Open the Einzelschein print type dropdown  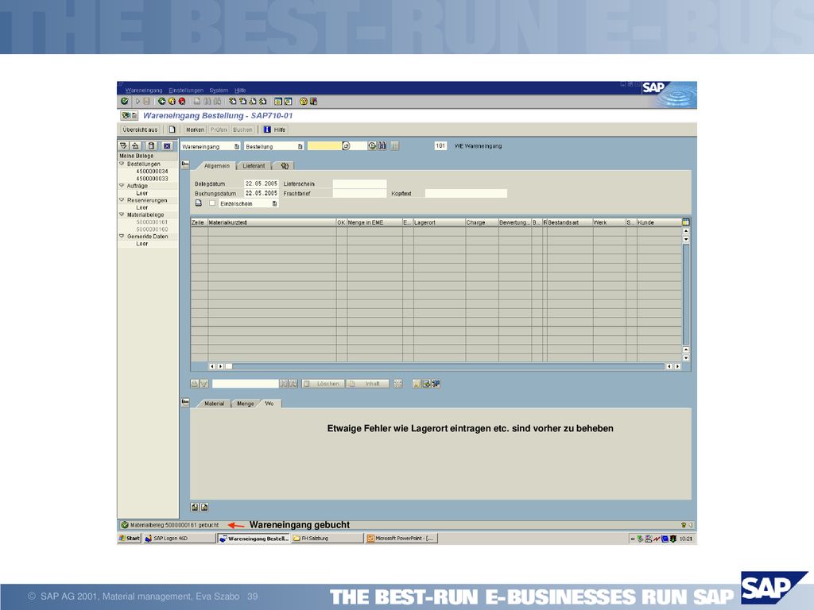point(274,204)
